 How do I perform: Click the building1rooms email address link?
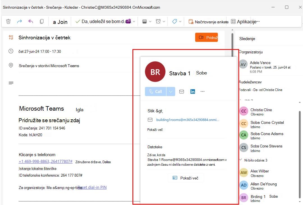point(187,120)
